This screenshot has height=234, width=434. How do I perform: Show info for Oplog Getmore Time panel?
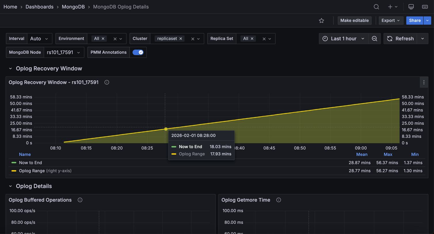(x=279, y=200)
